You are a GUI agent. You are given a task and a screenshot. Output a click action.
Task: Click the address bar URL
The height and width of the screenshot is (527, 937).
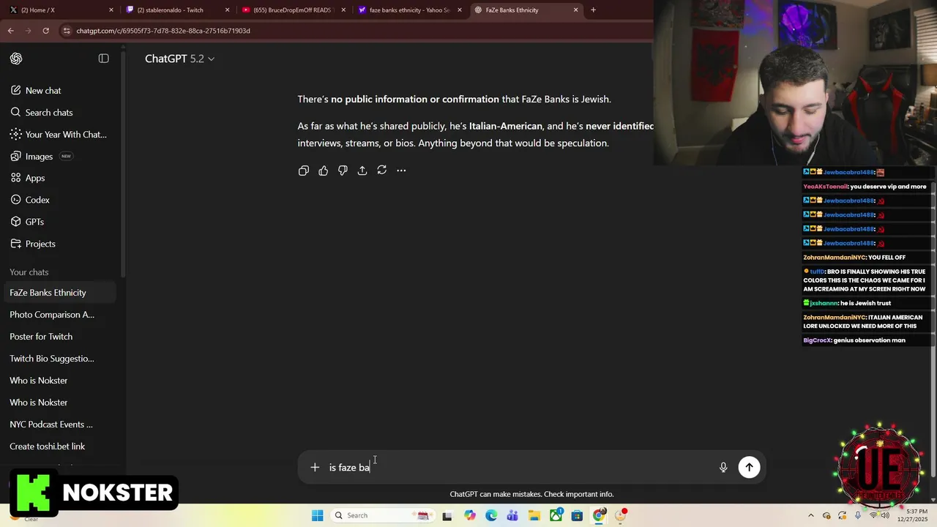[163, 31]
